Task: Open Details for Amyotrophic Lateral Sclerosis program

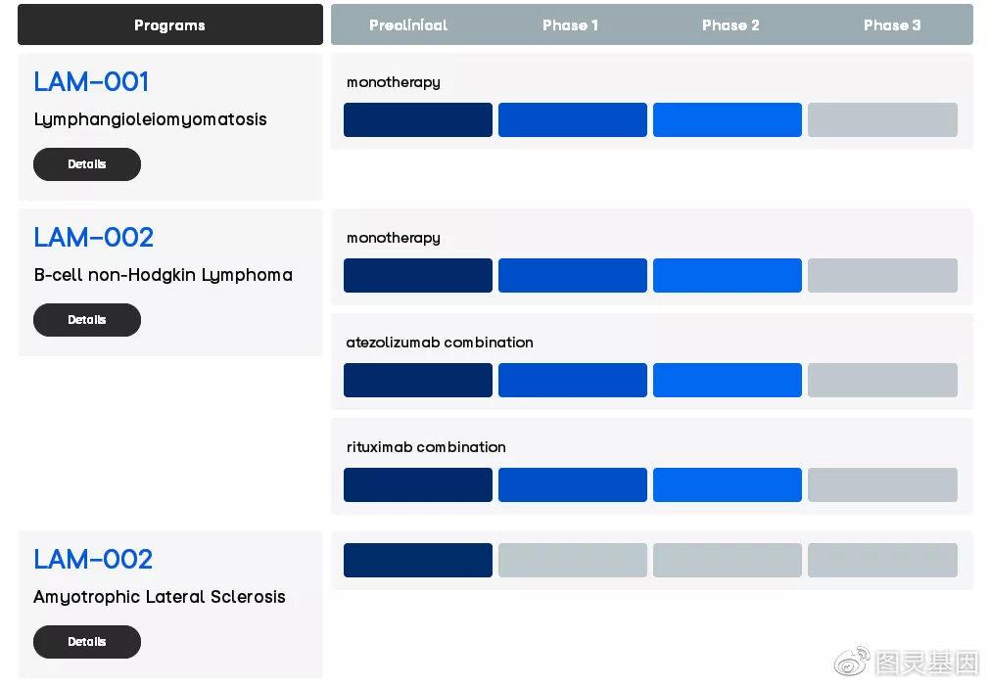Action: click(87, 642)
